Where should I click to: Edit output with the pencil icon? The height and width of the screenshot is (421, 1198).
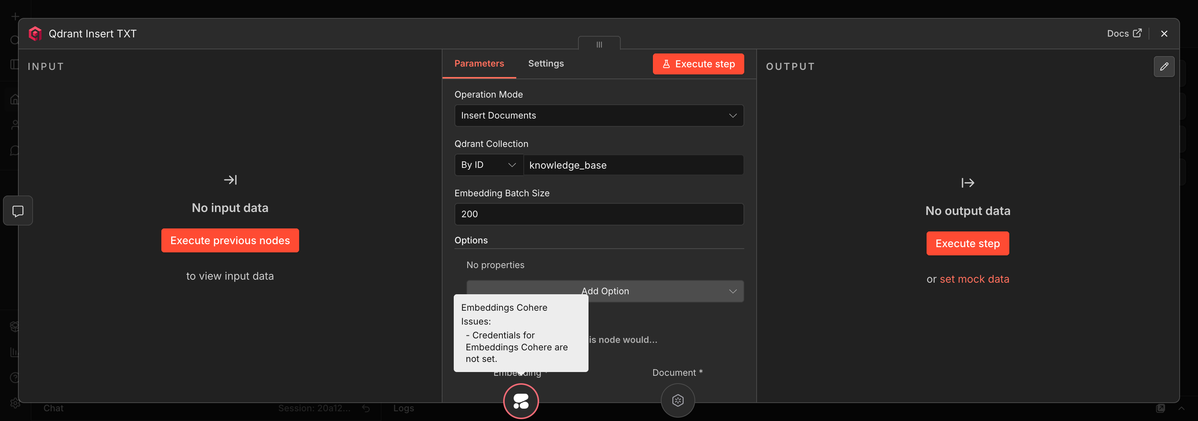point(1164,67)
